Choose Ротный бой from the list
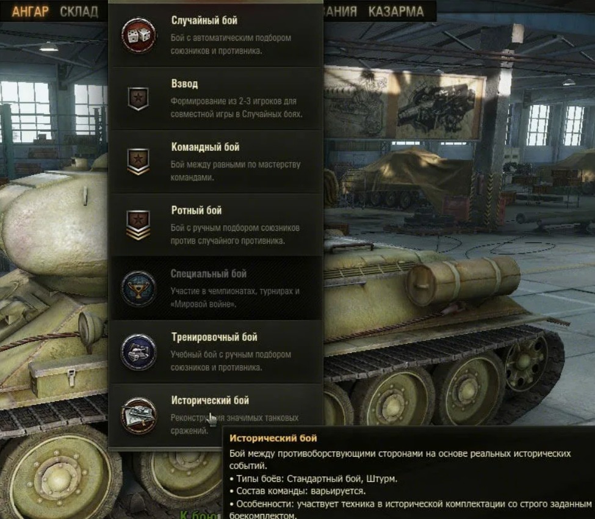This screenshot has height=519, width=595. 197,210
